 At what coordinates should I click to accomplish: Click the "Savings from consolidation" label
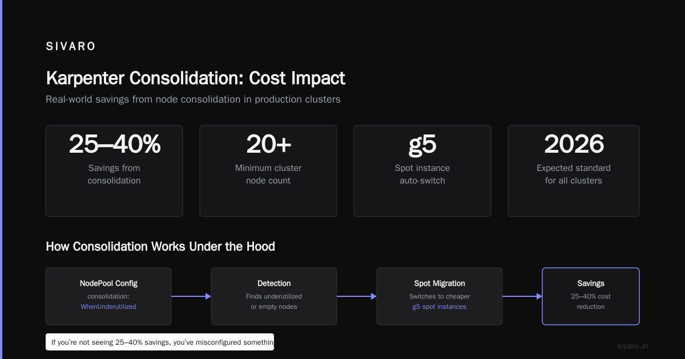tap(114, 174)
